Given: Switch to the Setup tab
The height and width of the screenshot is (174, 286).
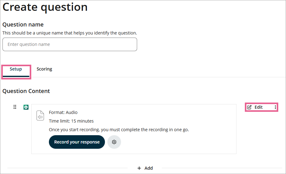Looking at the screenshot, I should [x=16, y=69].
